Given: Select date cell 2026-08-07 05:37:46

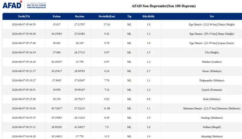Looking at the screenshot, I should 24,43.
